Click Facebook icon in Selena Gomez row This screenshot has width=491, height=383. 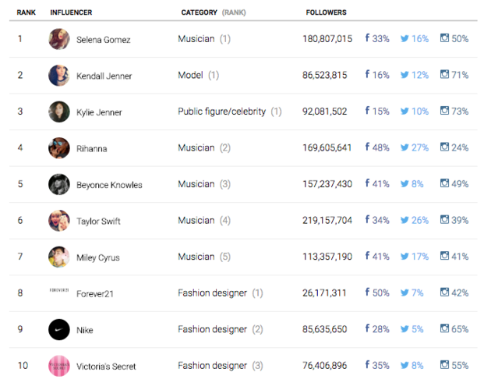tap(367, 38)
